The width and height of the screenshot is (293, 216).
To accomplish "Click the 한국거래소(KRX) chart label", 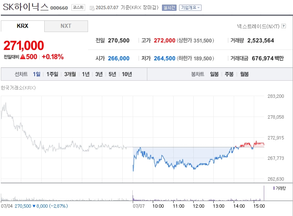I will click(18, 88).
